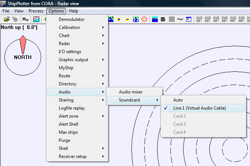Expand the Graphic output submenu arrow
The width and height of the screenshot is (250, 166).
click(x=103, y=60)
